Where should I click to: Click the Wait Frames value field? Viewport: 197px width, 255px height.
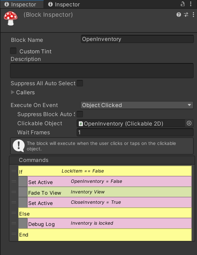coord(135,133)
